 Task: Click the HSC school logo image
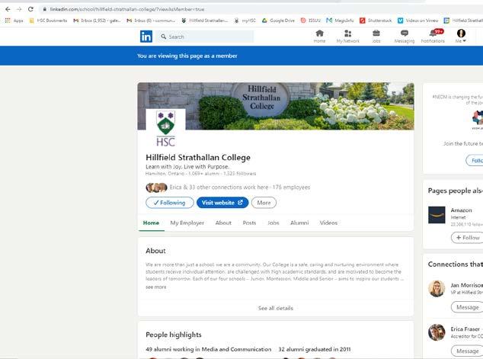tap(166, 128)
